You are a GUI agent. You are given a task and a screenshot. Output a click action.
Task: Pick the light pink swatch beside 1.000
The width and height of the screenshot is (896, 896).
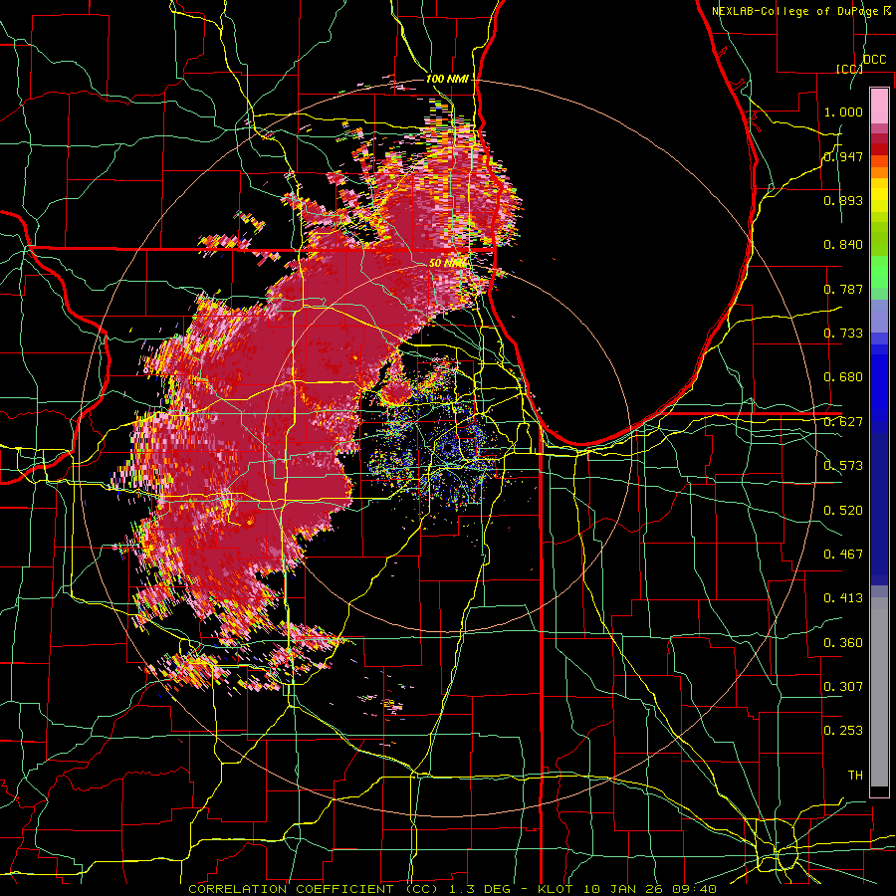pyautogui.click(x=879, y=107)
